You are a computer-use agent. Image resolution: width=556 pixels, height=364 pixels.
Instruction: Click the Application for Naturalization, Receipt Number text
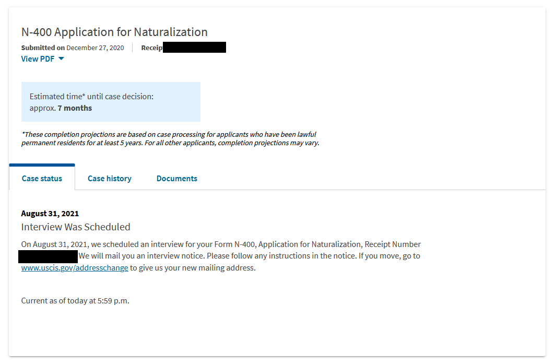pyautogui.click(x=339, y=244)
